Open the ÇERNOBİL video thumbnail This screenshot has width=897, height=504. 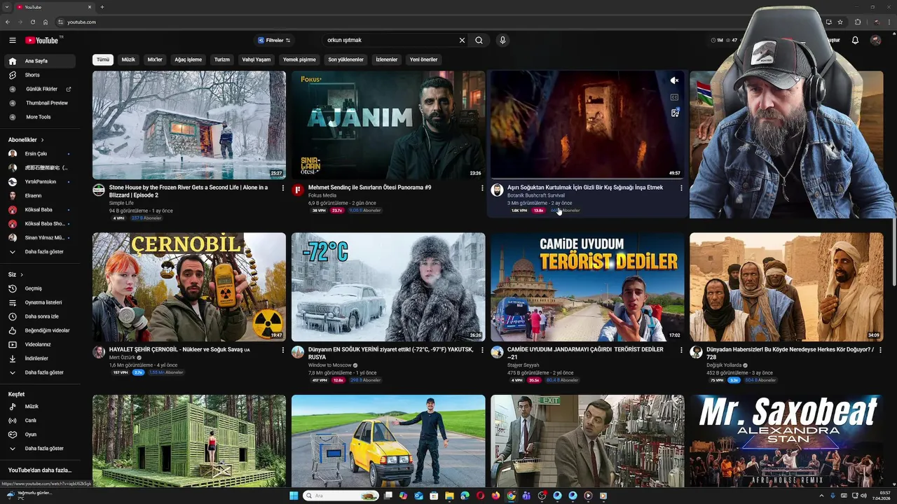click(x=189, y=287)
